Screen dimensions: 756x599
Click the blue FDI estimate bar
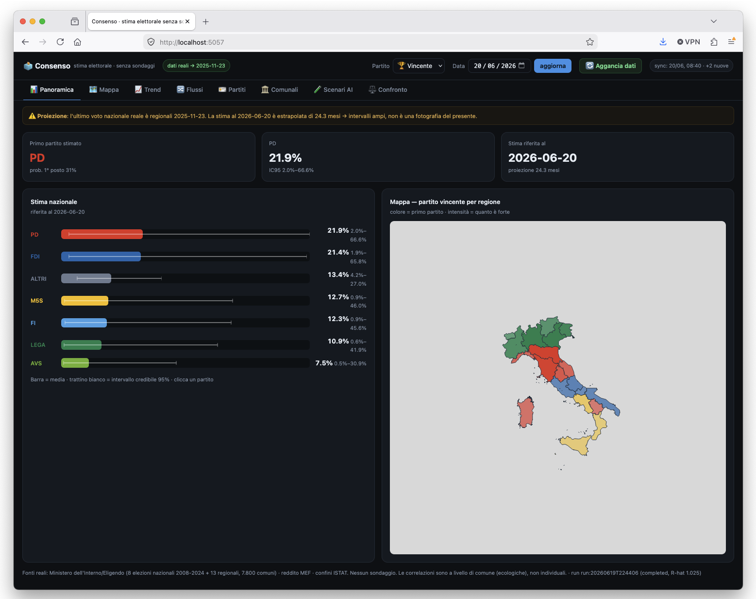pos(101,257)
